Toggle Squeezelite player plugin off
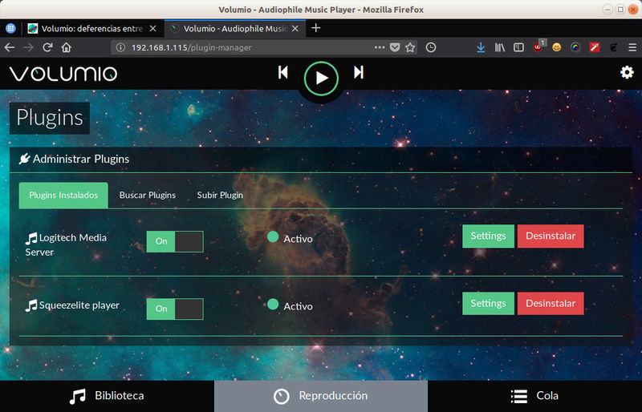The image size is (642, 412). (175, 309)
